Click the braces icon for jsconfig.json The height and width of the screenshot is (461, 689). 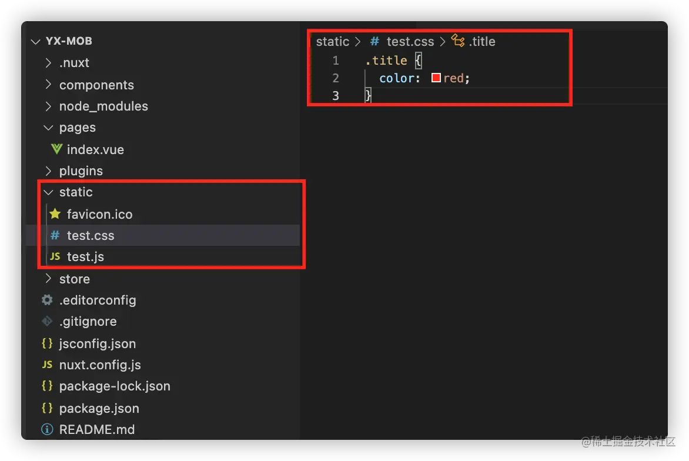coord(47,343)
